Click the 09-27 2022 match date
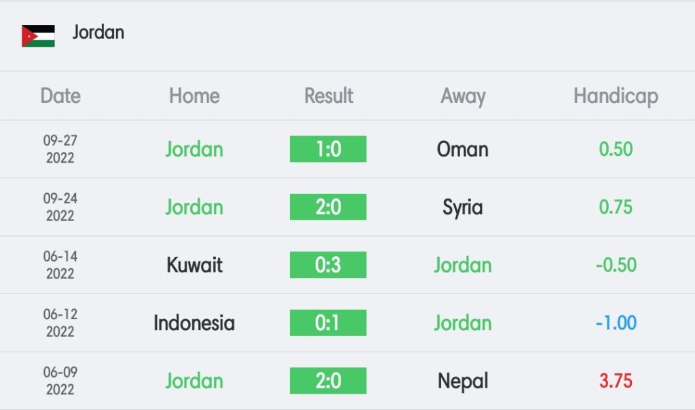The height and width of the screenshot is (410, 695). pyautogui.click(x=60, y=149)
